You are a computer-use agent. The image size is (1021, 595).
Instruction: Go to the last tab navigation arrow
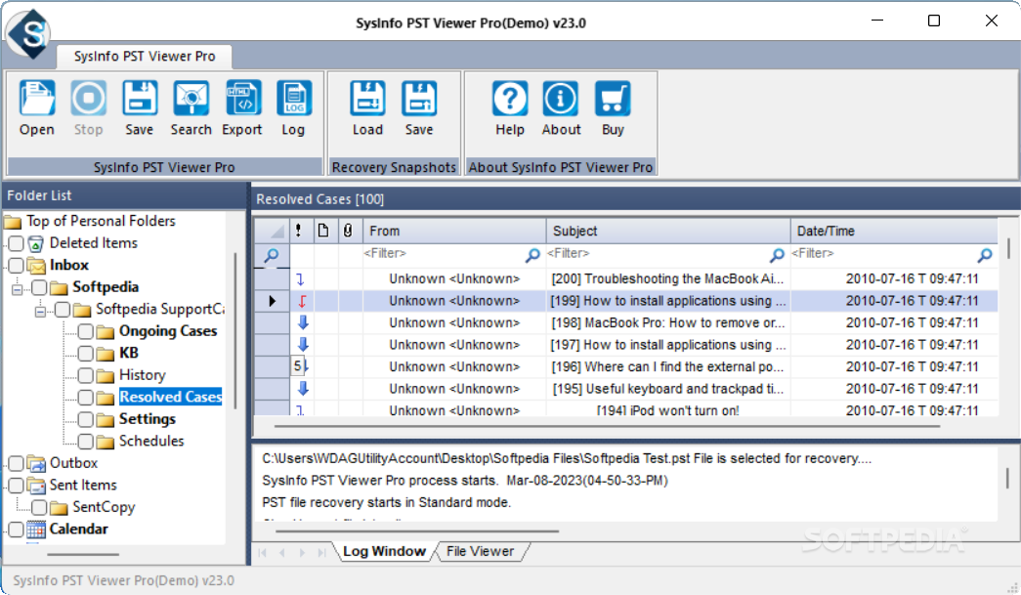(x=321, y=553)
